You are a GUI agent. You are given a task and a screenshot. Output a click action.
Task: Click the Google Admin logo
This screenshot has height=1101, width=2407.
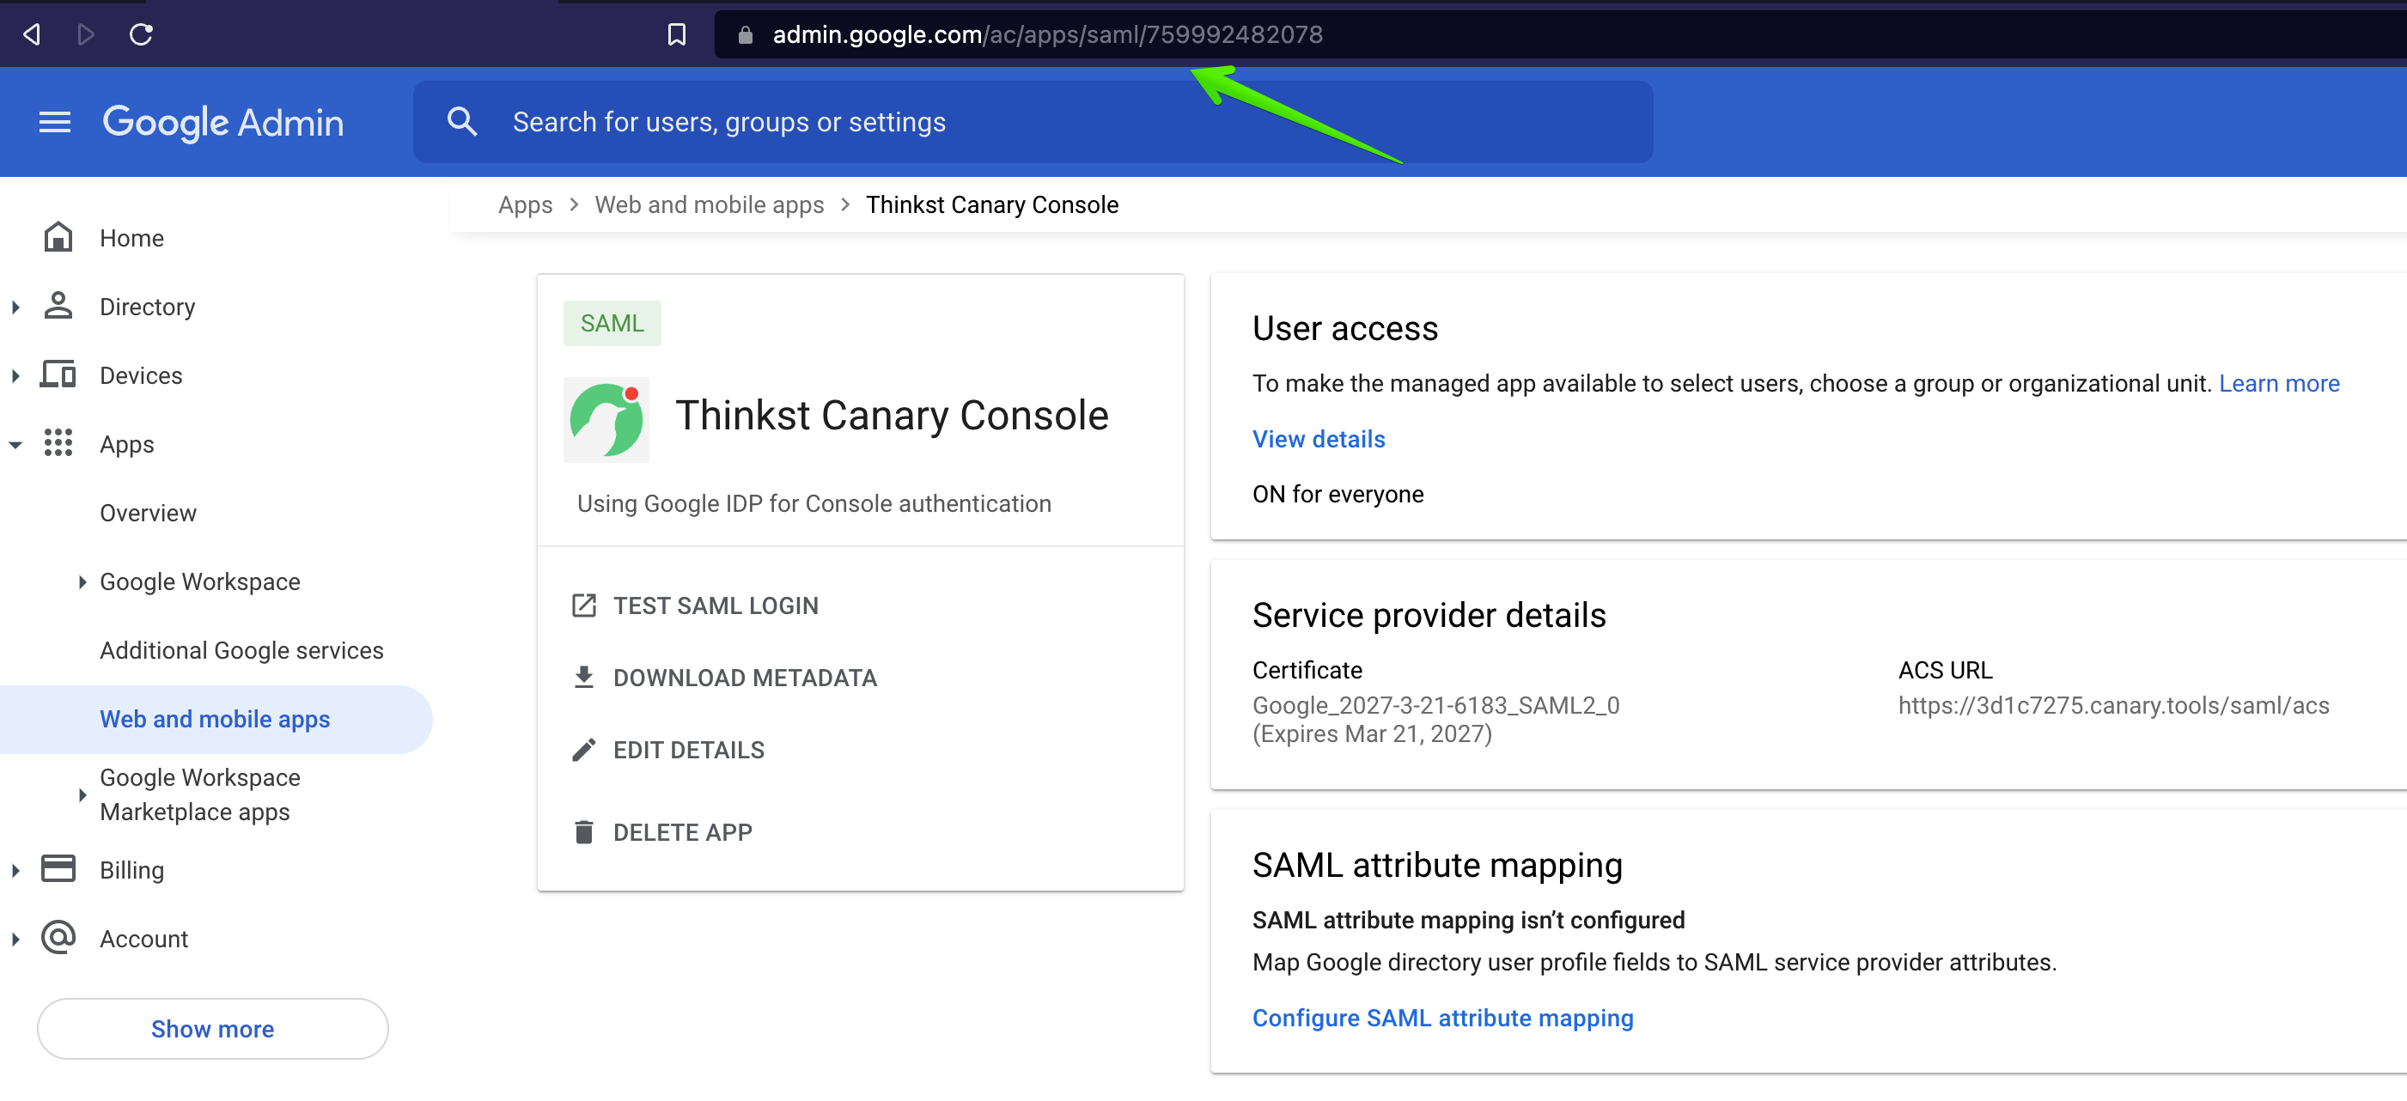(223, 122)
